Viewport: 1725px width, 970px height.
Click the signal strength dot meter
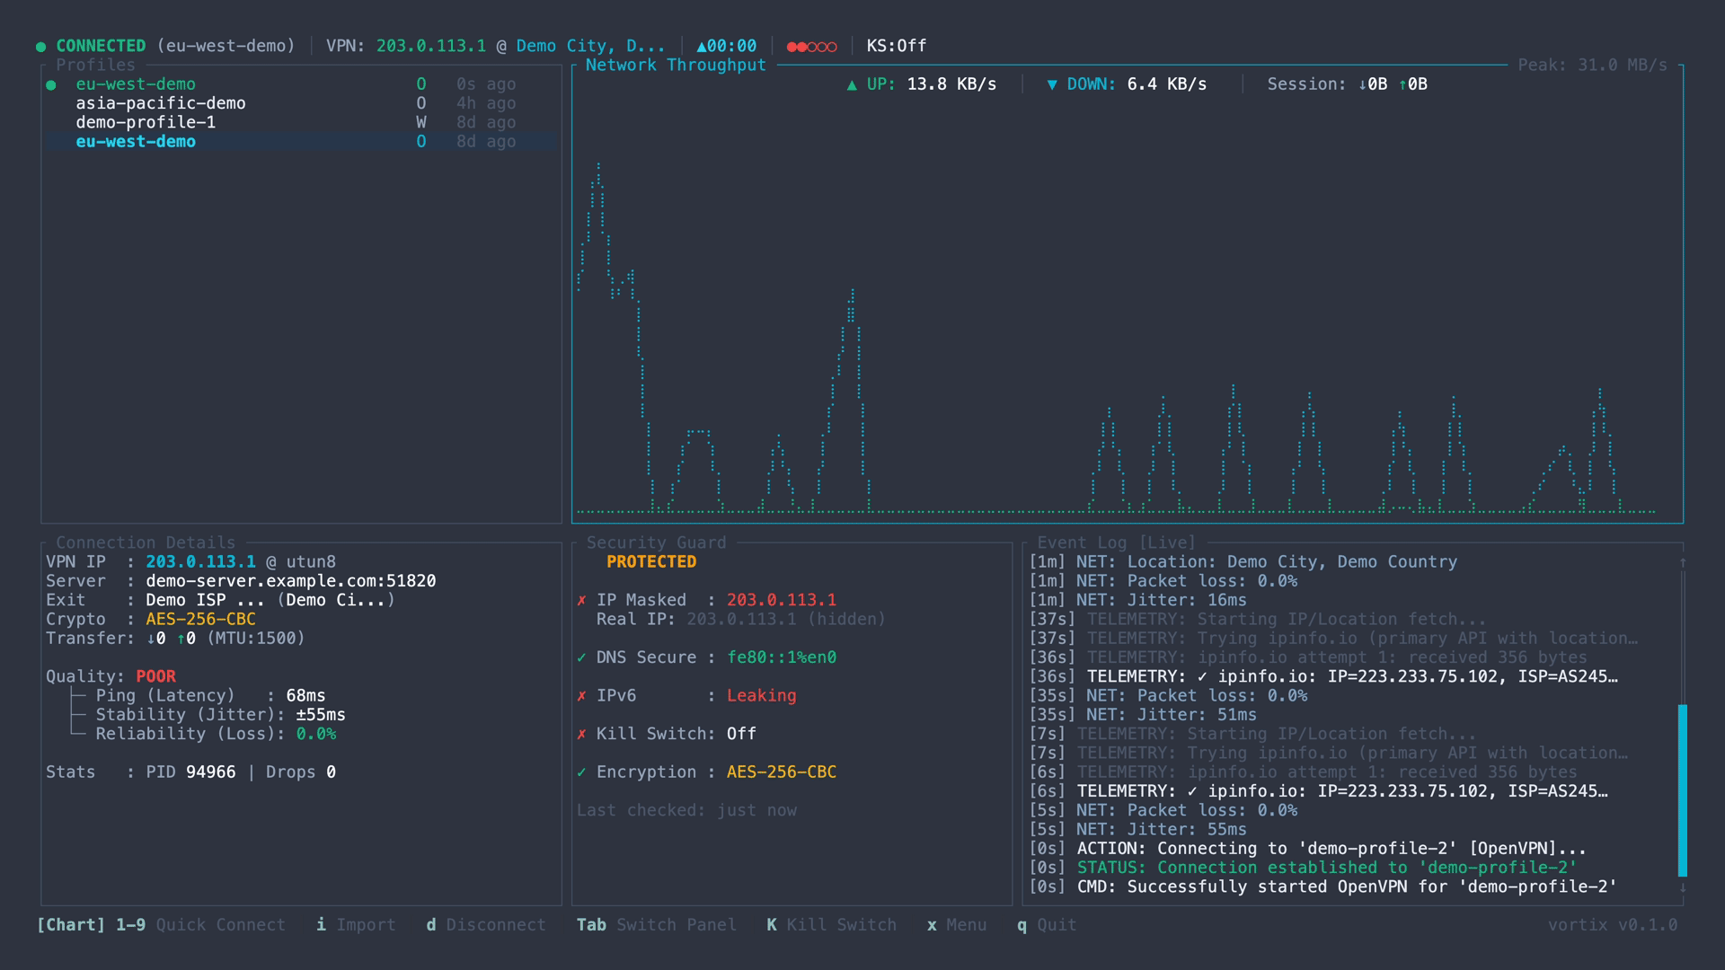click(x=810, y=46)
